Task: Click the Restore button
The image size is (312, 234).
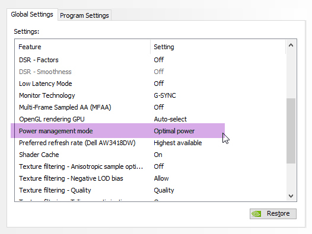Action: pos(273,214)
